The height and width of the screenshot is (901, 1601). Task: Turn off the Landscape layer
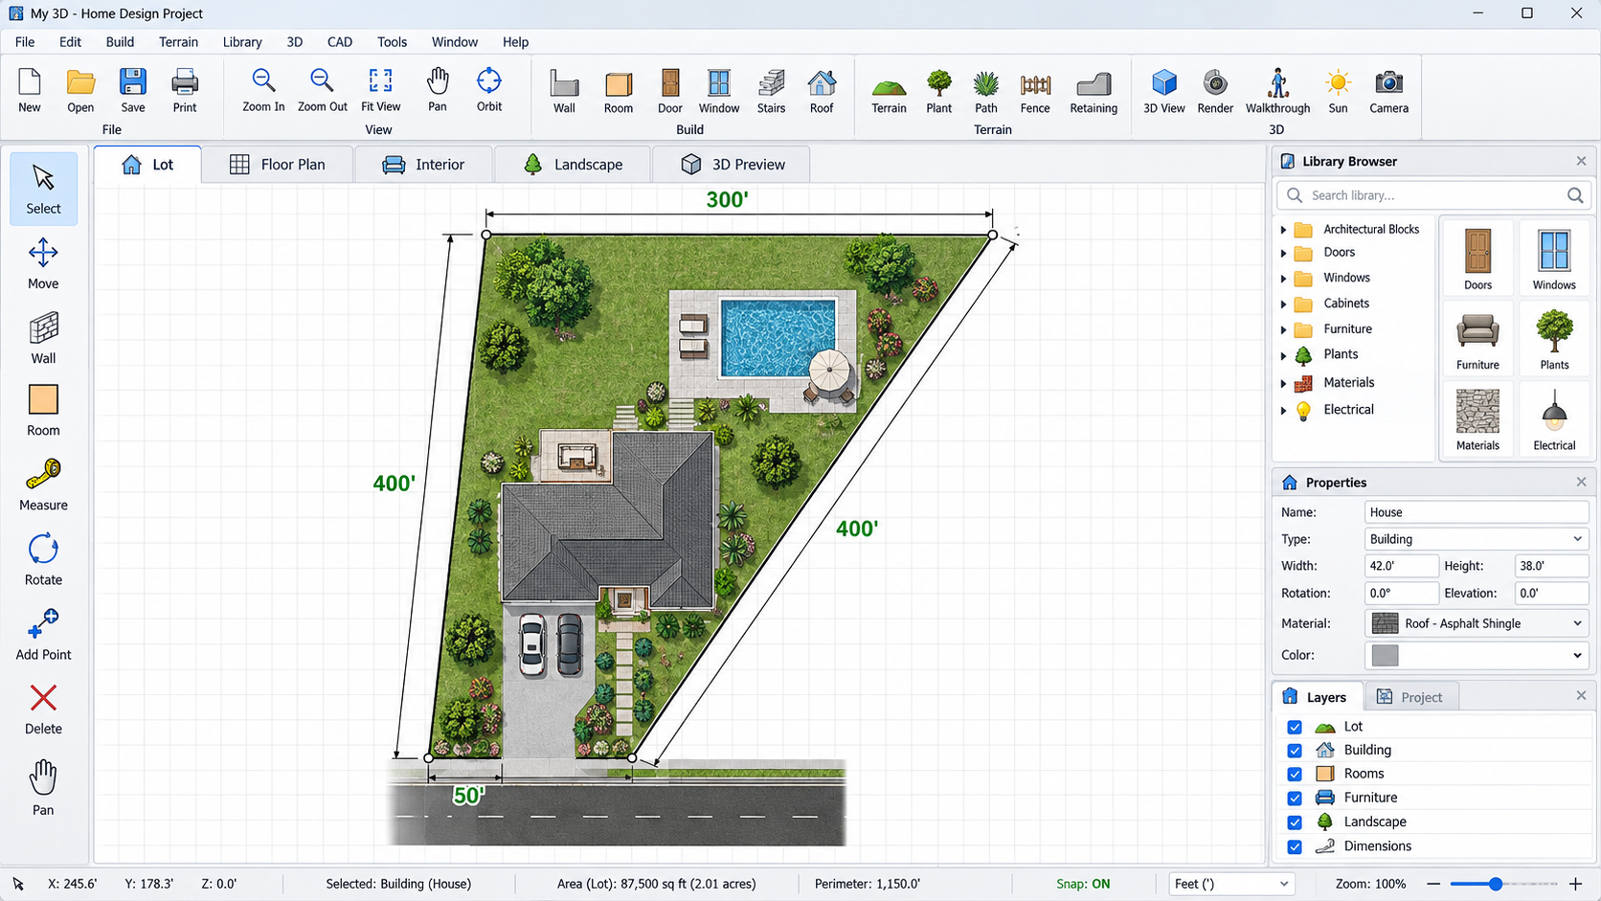pos(1295,822)
